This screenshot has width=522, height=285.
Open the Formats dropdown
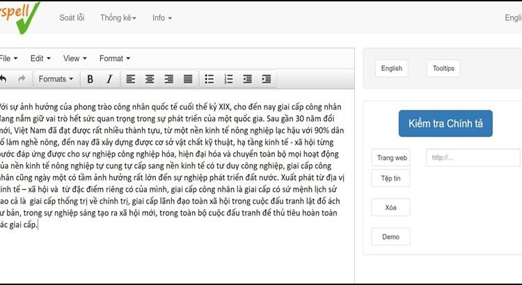[56, 79]
